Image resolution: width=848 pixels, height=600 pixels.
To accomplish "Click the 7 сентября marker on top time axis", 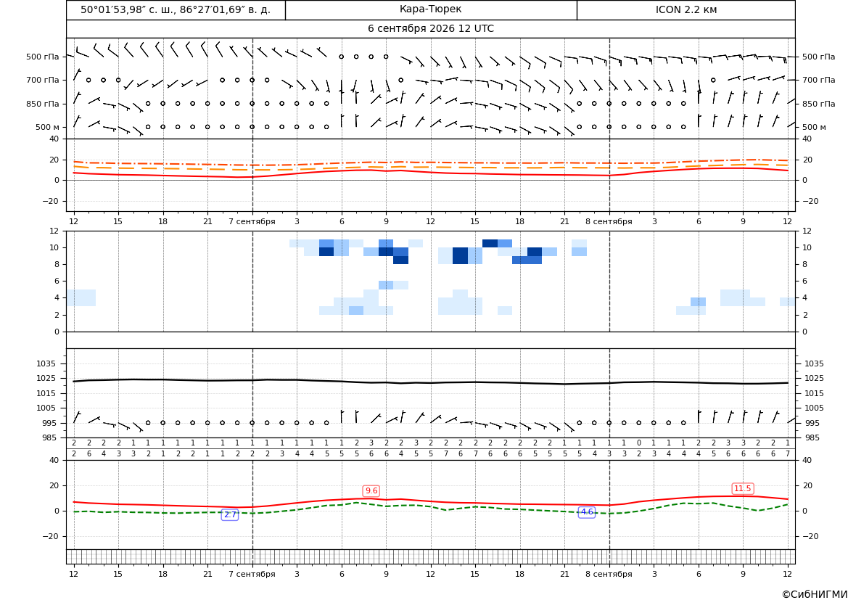I will coord(252,221).
